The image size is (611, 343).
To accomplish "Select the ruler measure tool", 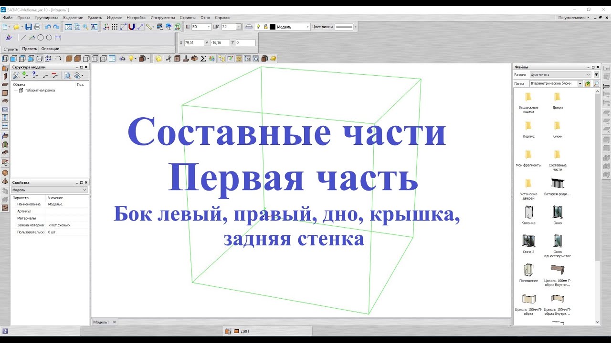I will [150, 27].
